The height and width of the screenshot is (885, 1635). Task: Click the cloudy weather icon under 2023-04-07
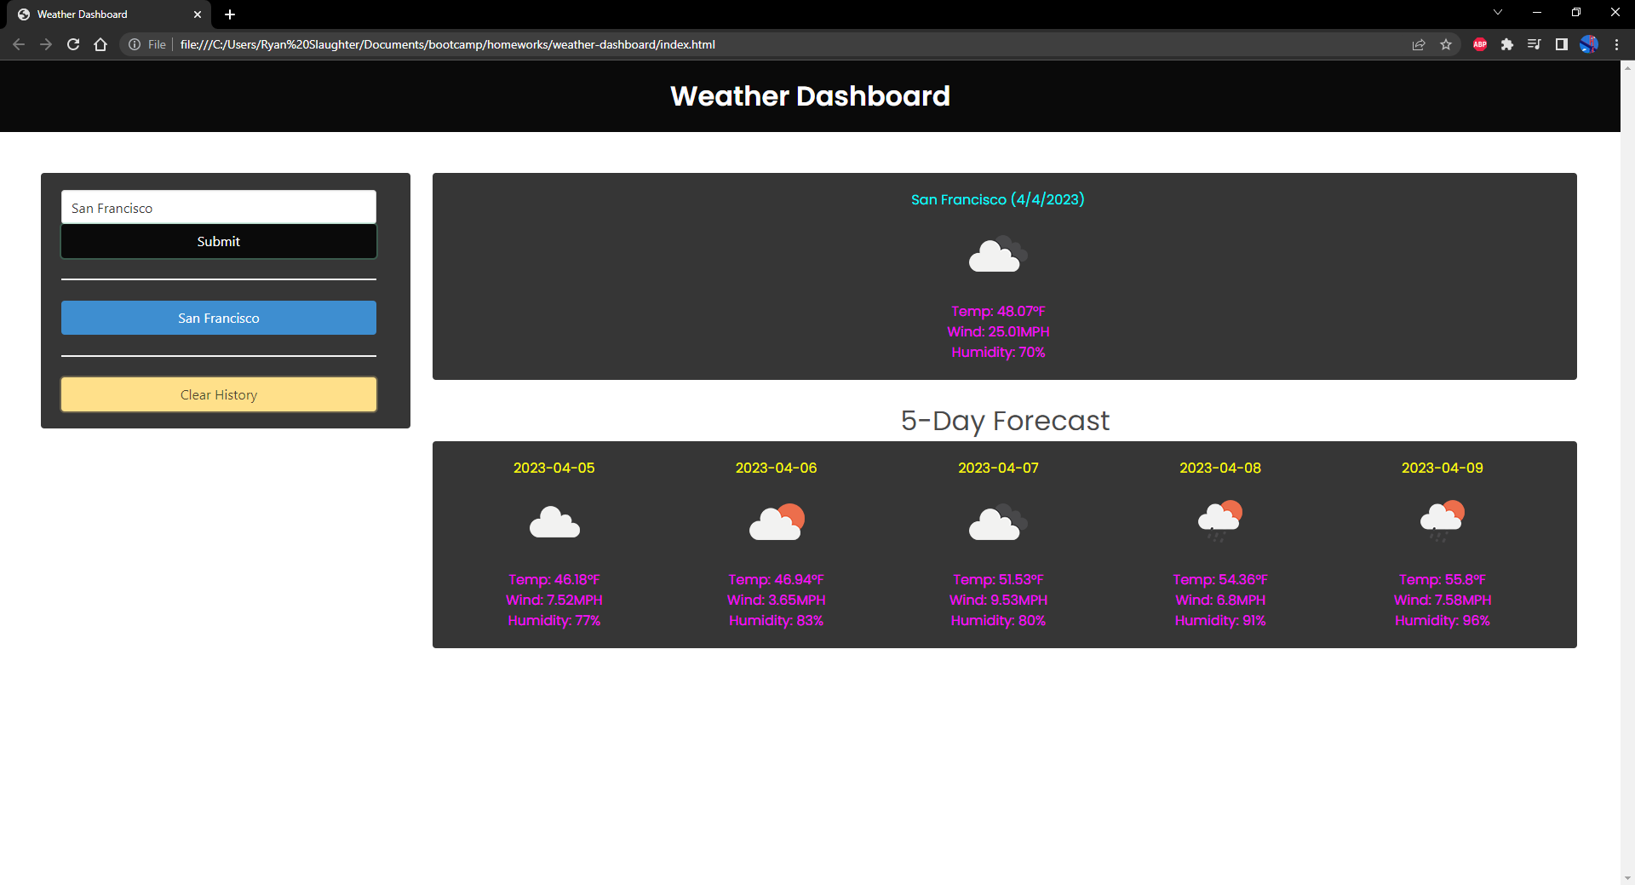coord(997,522)
